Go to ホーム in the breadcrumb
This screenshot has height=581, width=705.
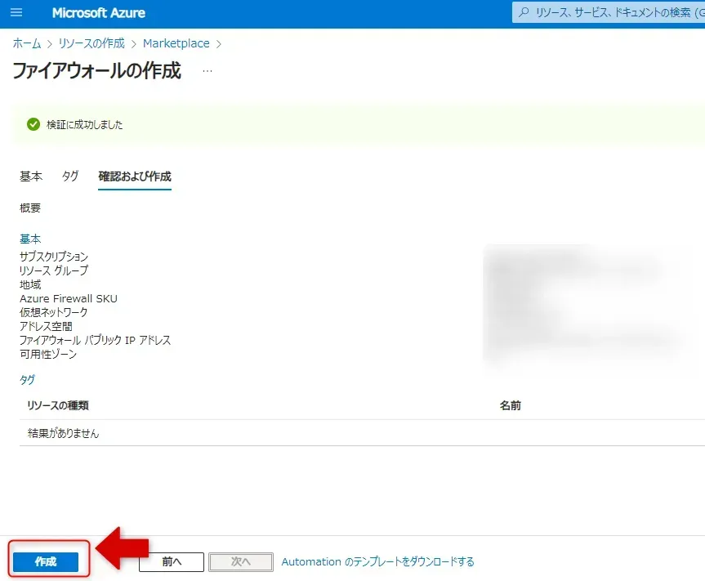(27, 43)
